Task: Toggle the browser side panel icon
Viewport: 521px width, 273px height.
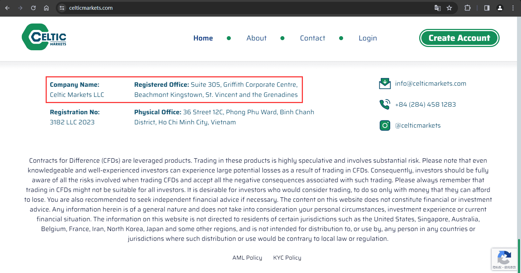Action: [487, 8]
